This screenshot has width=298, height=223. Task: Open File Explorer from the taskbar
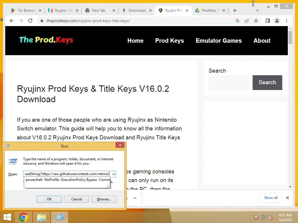point(41,217)
